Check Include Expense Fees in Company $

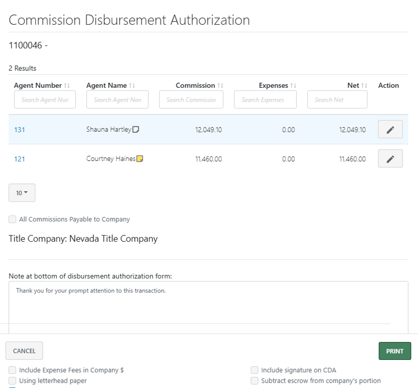tap(12, 370)
